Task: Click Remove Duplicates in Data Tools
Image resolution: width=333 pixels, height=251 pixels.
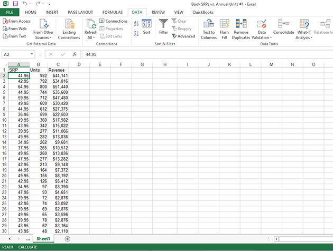Action: click(x=240, y=24)
